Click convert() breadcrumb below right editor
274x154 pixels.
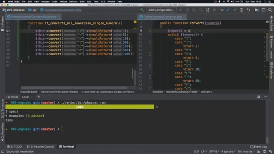pyautogui.click(x=206, y=92)
